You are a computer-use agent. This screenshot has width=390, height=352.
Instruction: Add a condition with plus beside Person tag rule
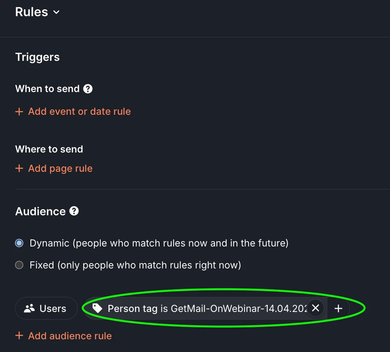pyautogui.click(x=338, y=308)
